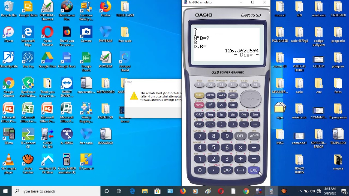Image resolution: width=349 pixels, height=196 pixels.
Task: Select the musica desktop icon
Action: coord(338,163)
